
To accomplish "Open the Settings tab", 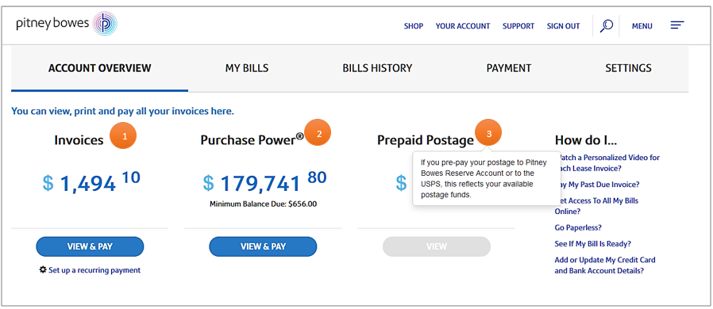I will click(x=628, y=68).
